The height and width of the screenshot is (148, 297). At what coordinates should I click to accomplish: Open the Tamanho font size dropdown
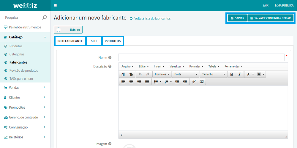(x=214, y=74)
